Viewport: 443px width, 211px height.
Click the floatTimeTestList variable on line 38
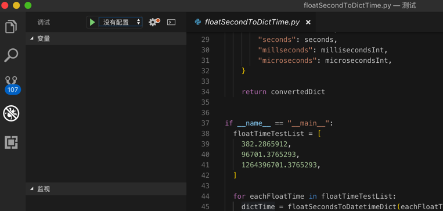coord(269,134)
